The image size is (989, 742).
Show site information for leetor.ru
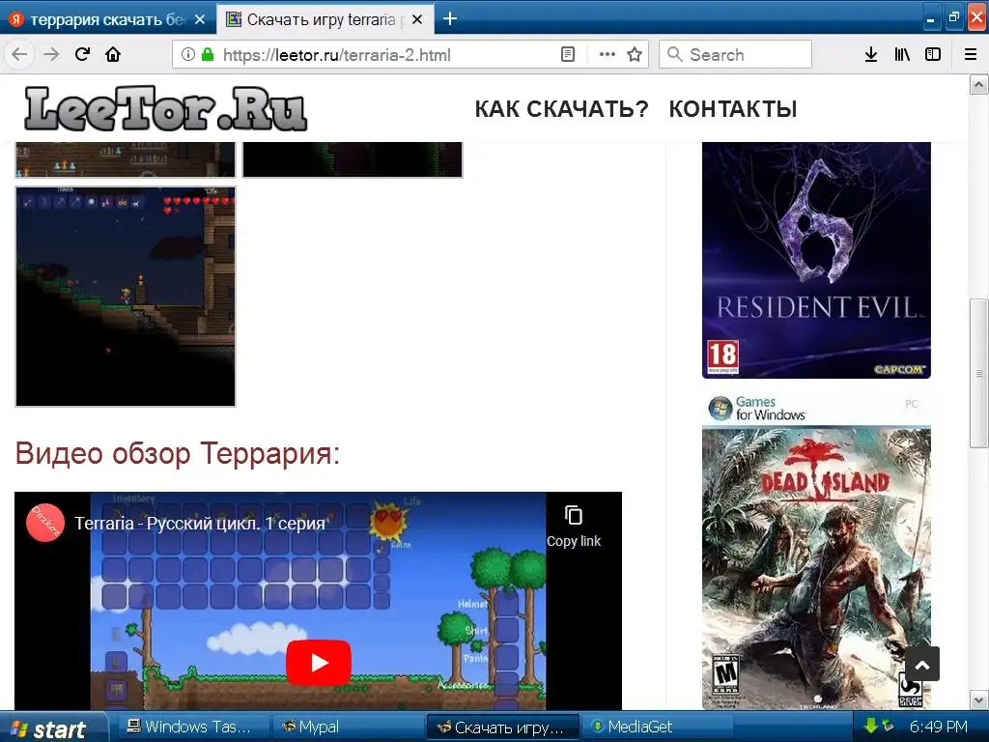pyautogui.click(x=188, y=54)
